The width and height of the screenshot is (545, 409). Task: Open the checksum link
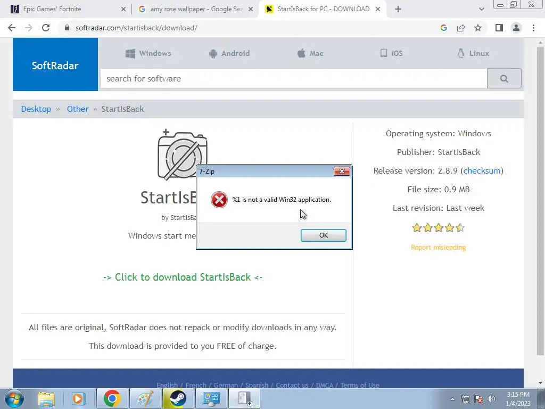pos(482,171)
